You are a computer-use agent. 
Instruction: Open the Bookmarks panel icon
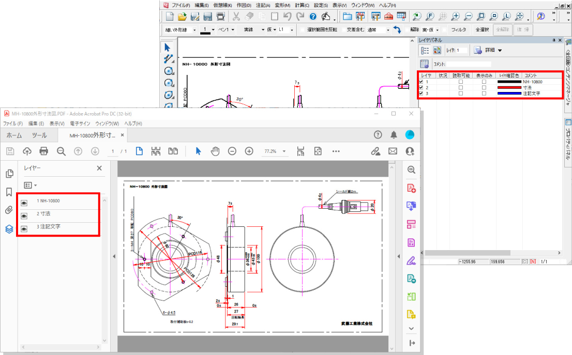(9, 192)
